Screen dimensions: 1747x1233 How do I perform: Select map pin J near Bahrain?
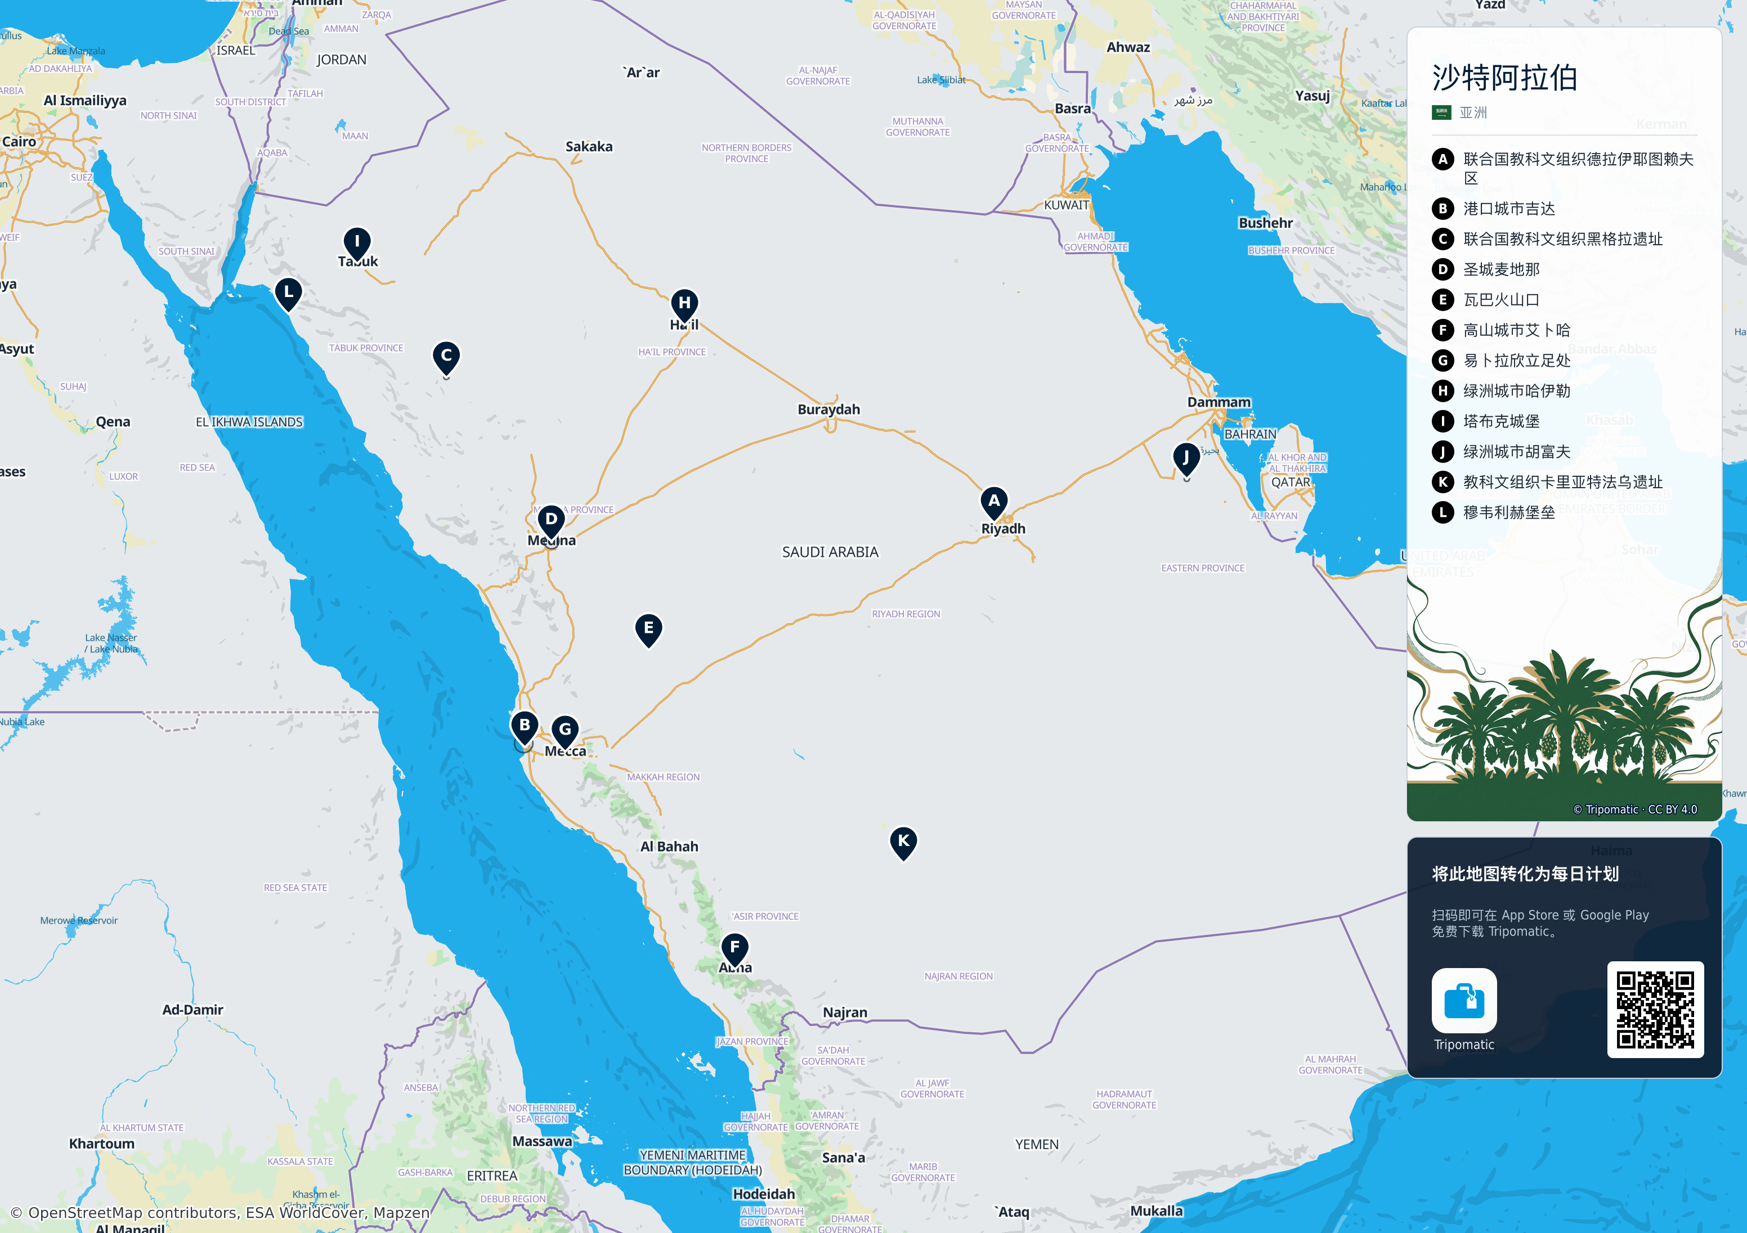pos(1186,460)
